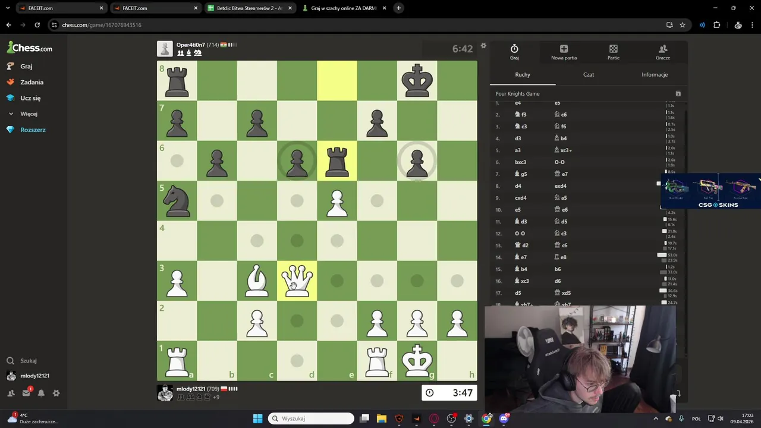Open the Gracze players tab
761x428 pixels.
pyautogui.click(x=663, y=52)
